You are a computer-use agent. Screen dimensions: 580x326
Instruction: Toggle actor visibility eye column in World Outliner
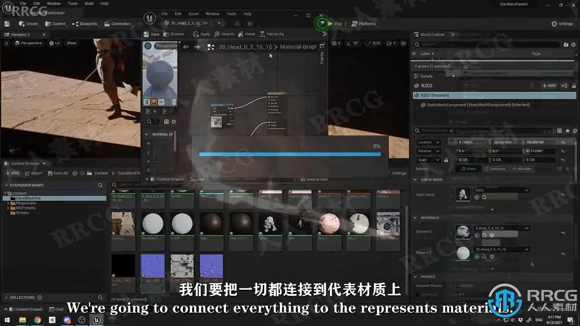tap(414, 53)
